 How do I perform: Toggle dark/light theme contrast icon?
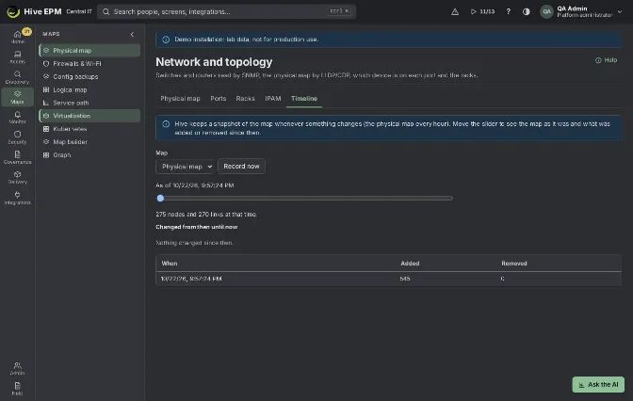point(526,11)
